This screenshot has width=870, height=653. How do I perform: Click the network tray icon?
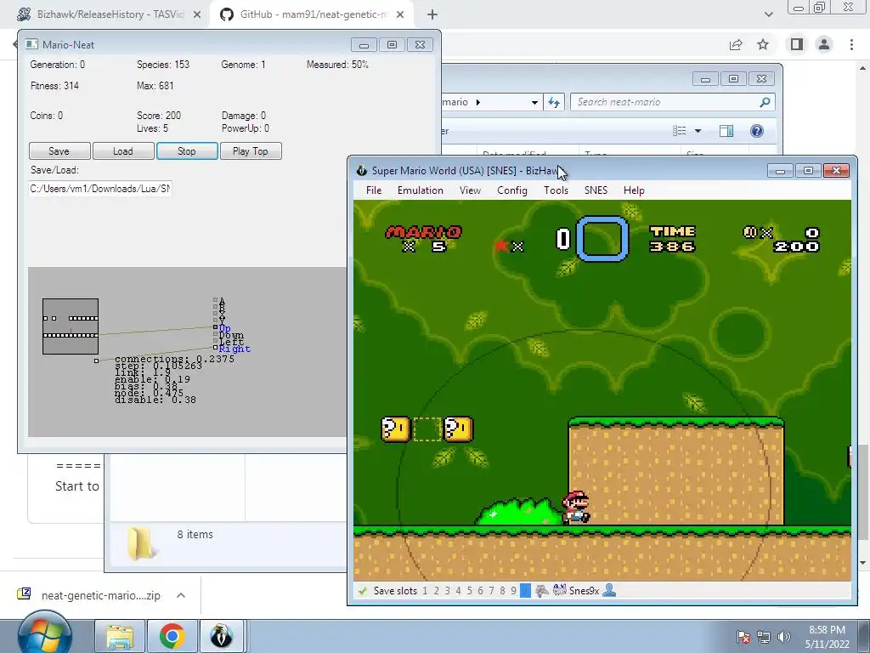tap(764, 637)
